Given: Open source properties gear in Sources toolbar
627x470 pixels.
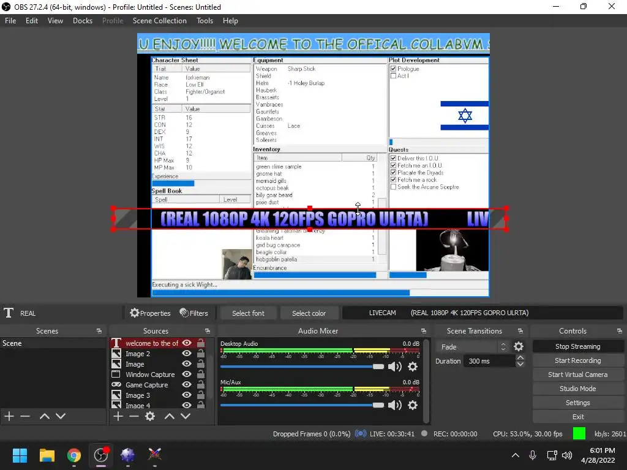Looking at the screenshot, I should click(150, 416).
